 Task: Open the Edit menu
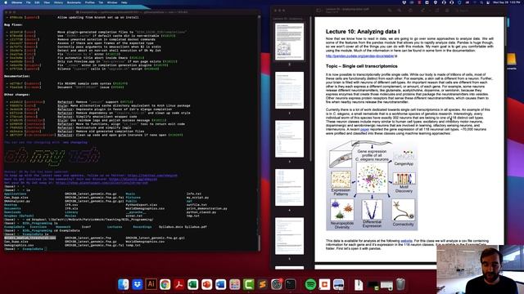tap(37, 2)
